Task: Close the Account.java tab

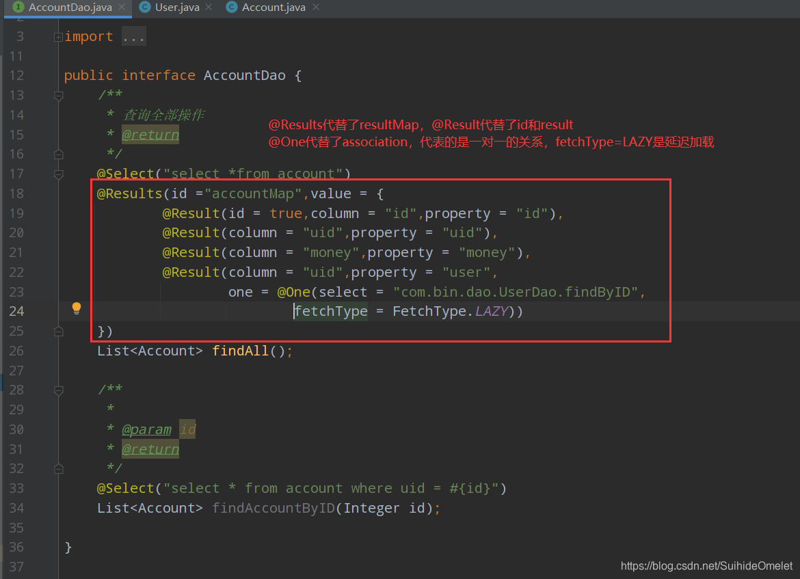Action: pos(316,7)
